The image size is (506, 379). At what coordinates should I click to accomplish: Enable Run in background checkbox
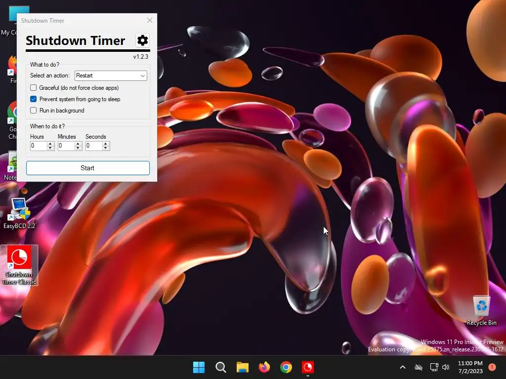(x=33, y=110)
